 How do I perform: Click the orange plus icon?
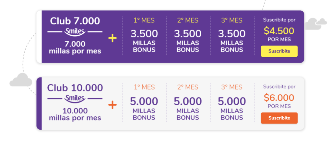113,105
